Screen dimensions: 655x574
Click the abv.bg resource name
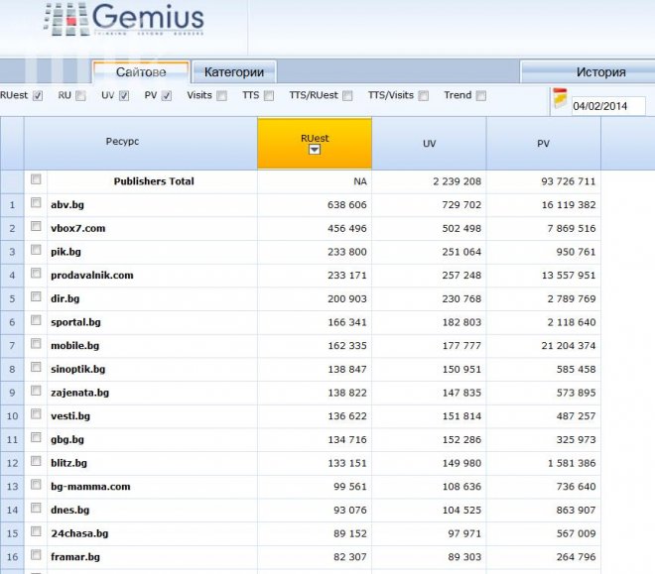pyautogui.click(x=67, y=205)
